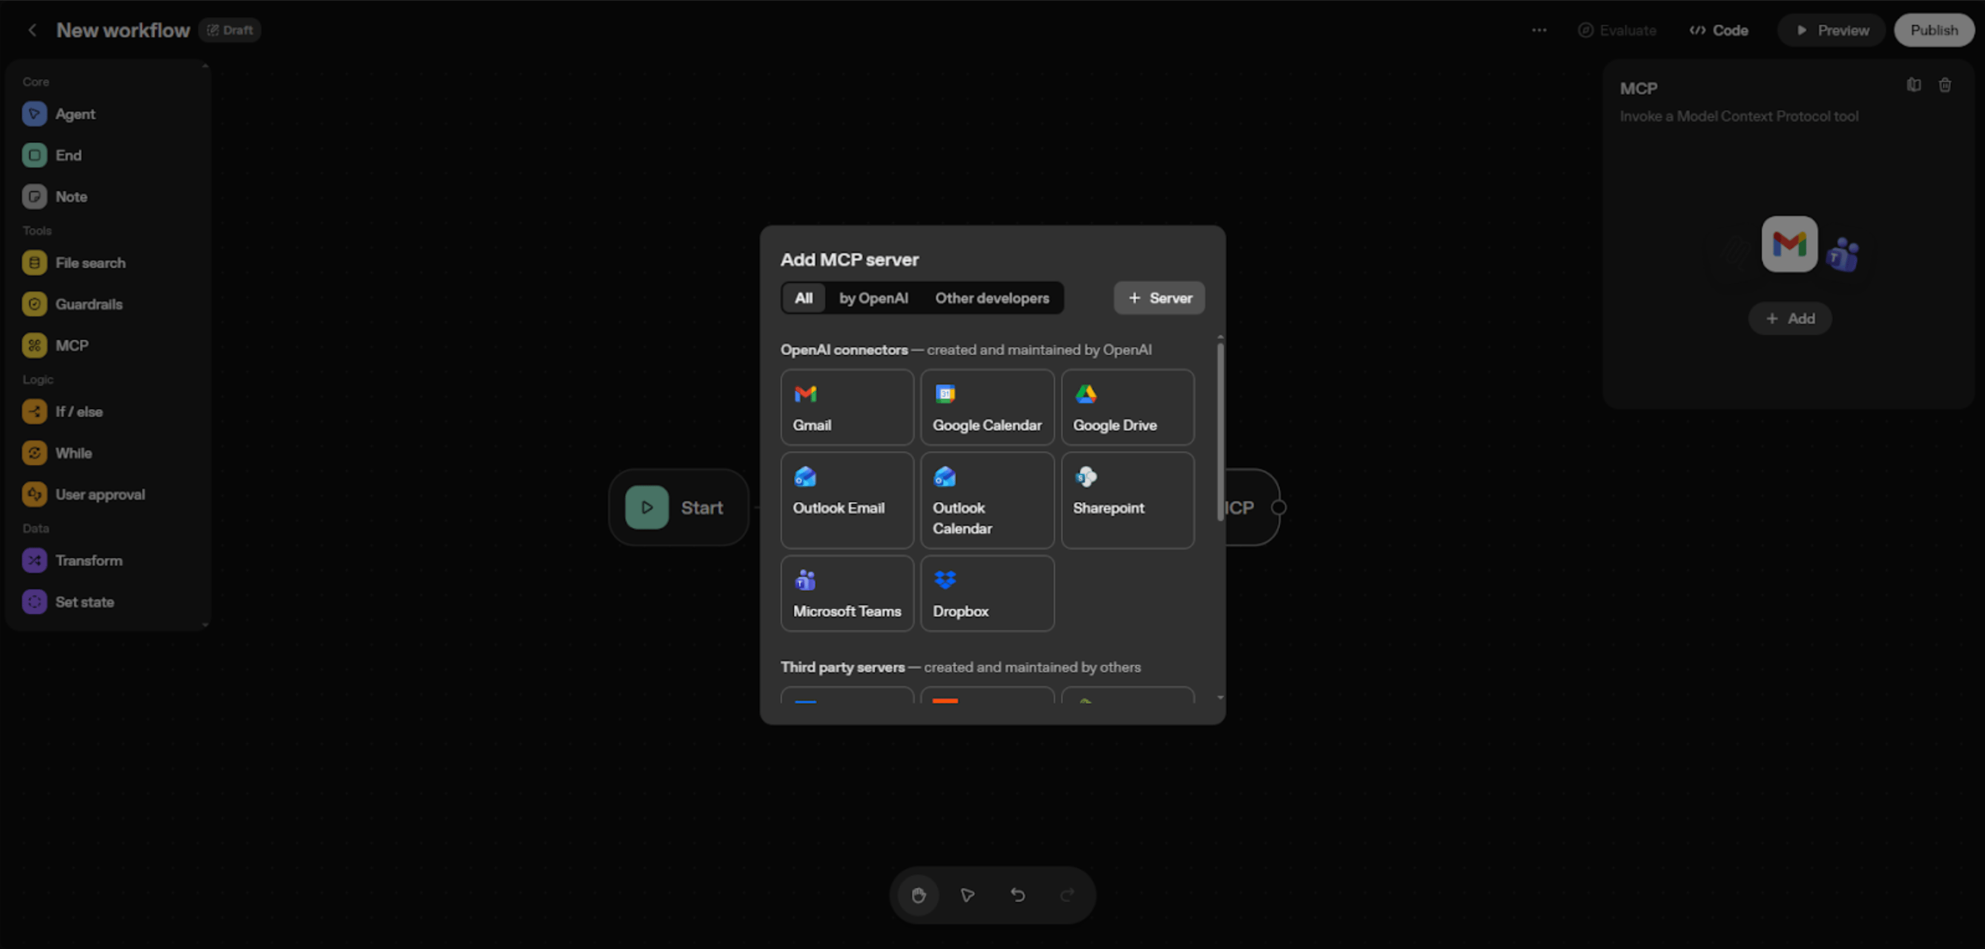The height and width of the screenshot is (949, 1985).
Task: Click the Draft status badge
Action: [230, 30]
